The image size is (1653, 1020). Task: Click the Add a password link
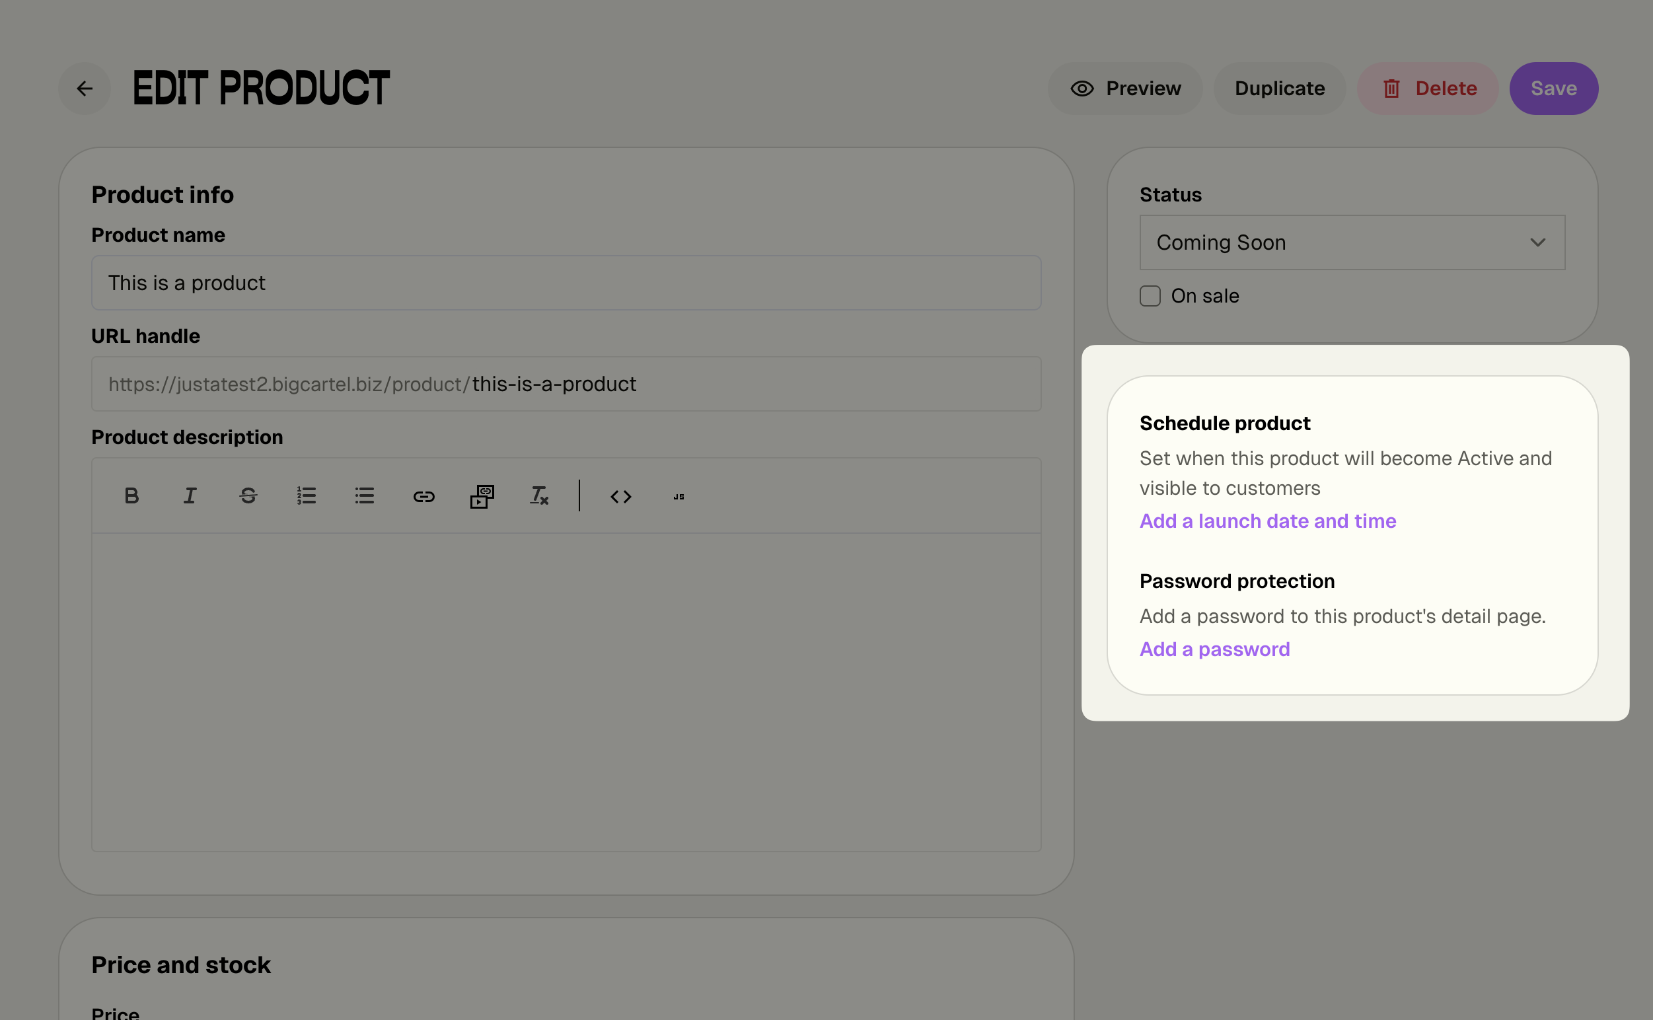click(x=1214, y=649)
